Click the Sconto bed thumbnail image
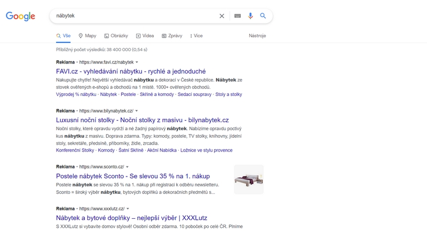427x231 pixels. click(x=249, y=180)
